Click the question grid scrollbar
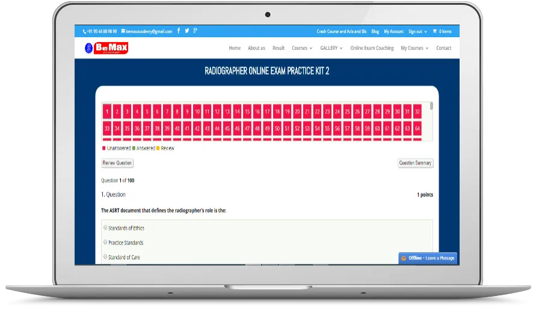The image size is (539, 314). tap(431, 106)
